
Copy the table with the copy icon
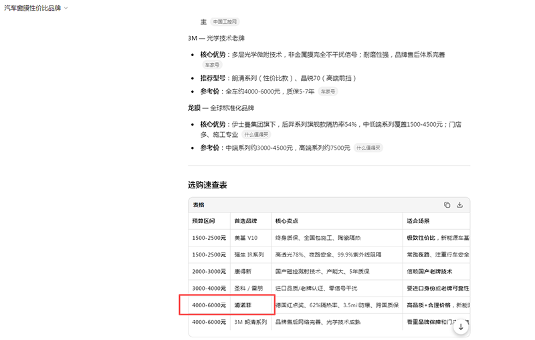coord(447,205)
